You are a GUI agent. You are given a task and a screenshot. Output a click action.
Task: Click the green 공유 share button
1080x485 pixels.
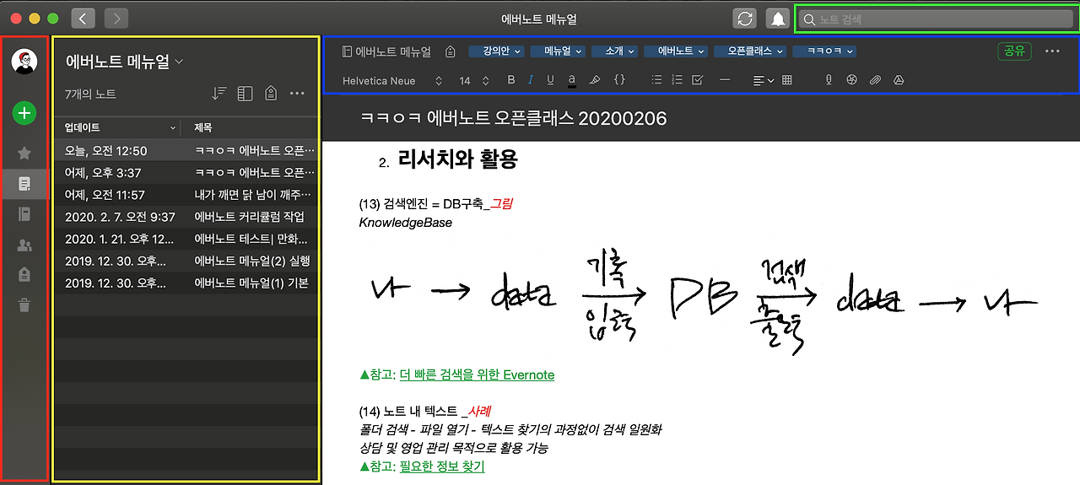point(1014,51)
